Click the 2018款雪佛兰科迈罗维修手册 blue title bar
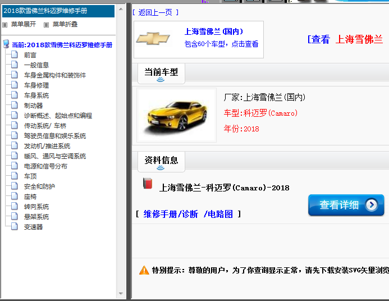The image size is (389, 301). tap(58, 11)
